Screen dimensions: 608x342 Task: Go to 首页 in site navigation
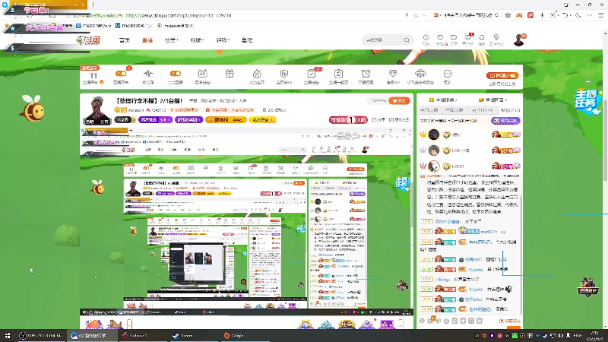(125, 40)
